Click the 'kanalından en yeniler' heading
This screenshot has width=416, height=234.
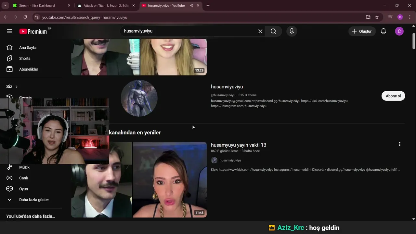tap(135, 133)
